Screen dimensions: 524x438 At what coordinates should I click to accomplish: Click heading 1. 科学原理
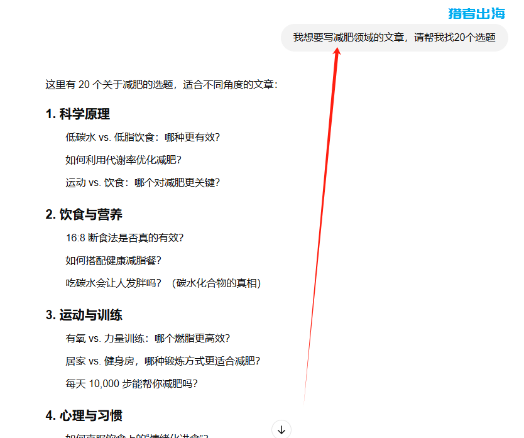pos(77,114)
